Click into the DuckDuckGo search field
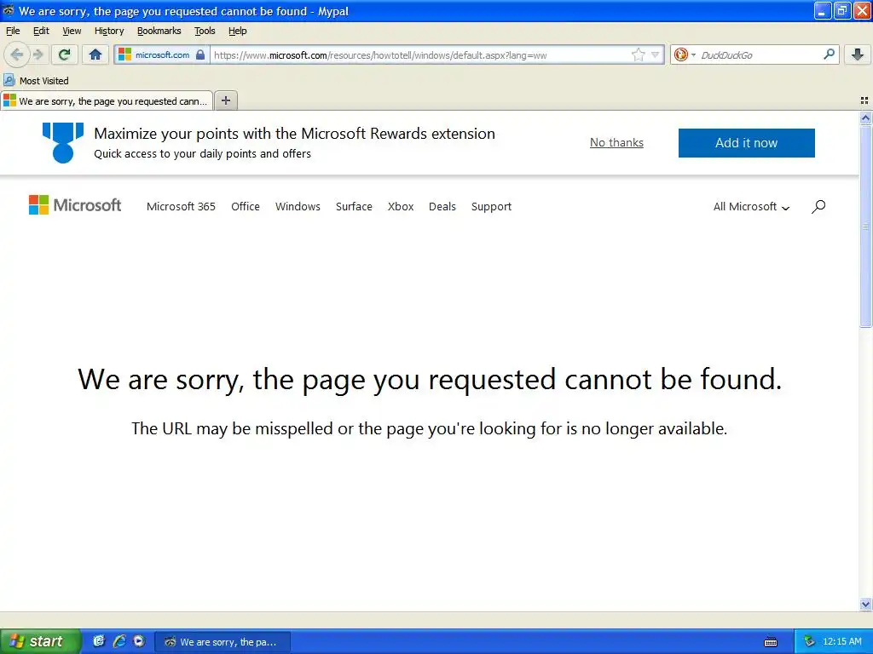Screen dimensions: 873x654 759,54
